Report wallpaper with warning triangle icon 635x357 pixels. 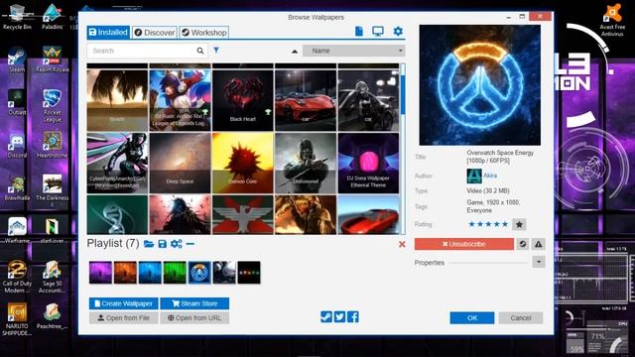tap(538, 244)
